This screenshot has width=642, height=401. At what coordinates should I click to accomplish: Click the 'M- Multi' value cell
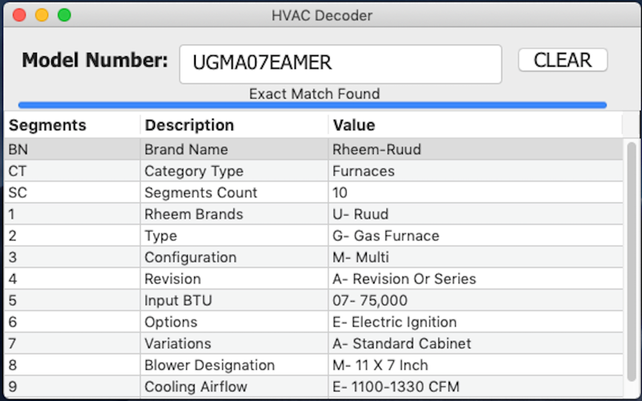pyautogui.click(x=475, y=257)
